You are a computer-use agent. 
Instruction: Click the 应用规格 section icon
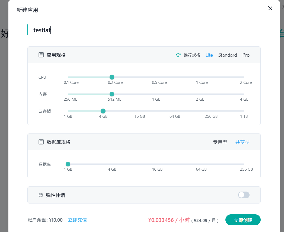[41, 55]
